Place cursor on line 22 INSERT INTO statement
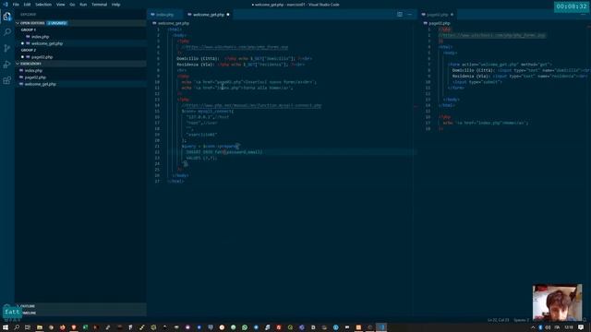Image resolution: width=591 pixels, height=332 pixels. pos(223,152)
